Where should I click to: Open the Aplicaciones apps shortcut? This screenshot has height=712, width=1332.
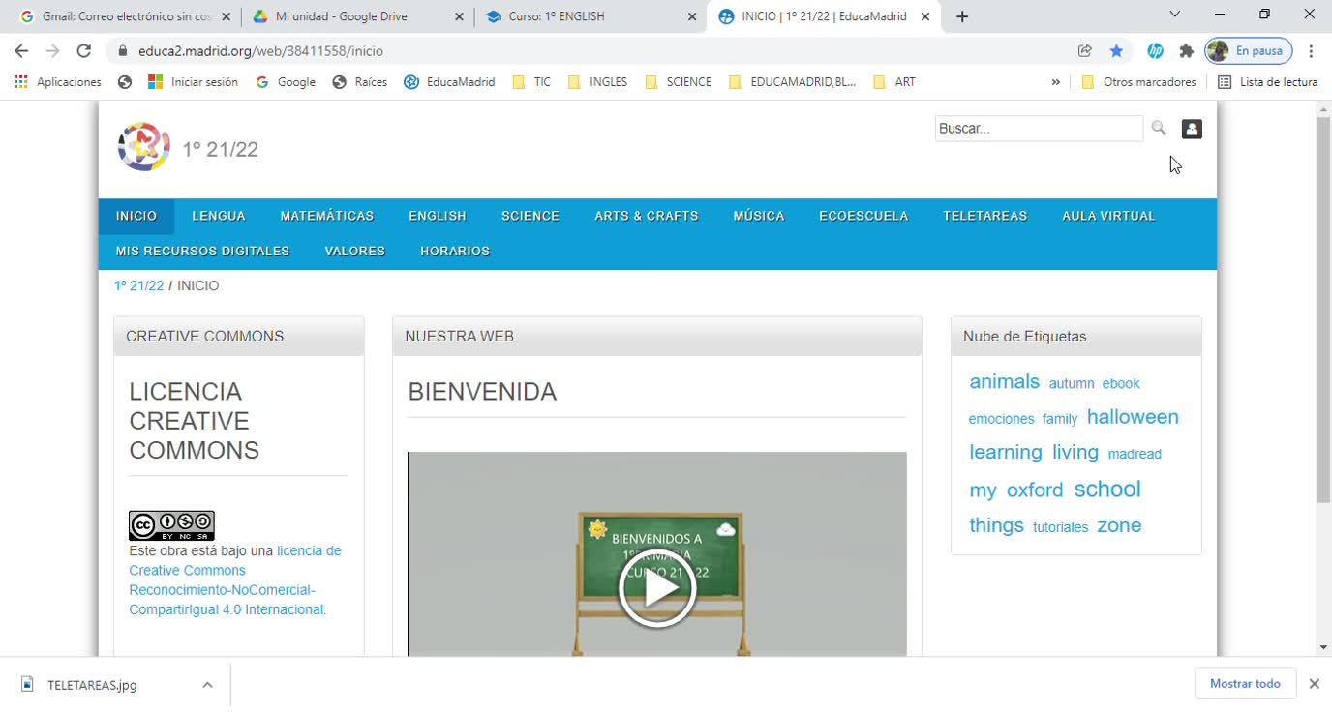57,82
